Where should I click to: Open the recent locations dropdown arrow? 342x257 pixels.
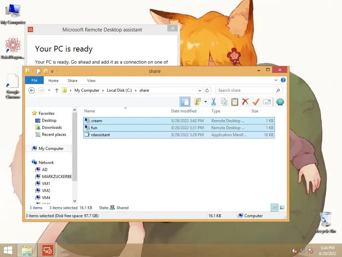pos(49,90)
